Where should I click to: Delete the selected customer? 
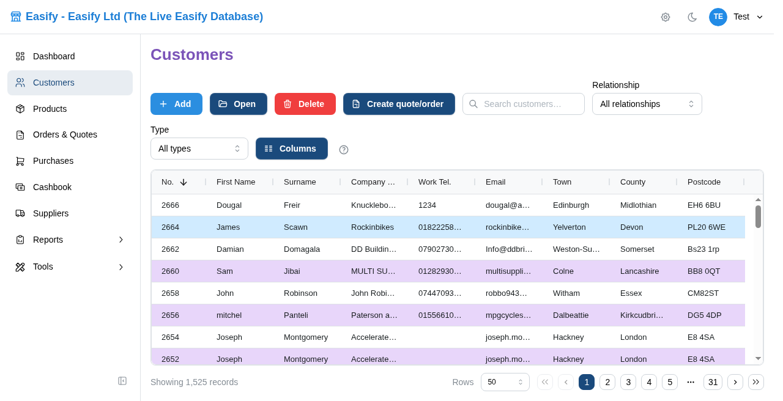(x=305, y=104)
